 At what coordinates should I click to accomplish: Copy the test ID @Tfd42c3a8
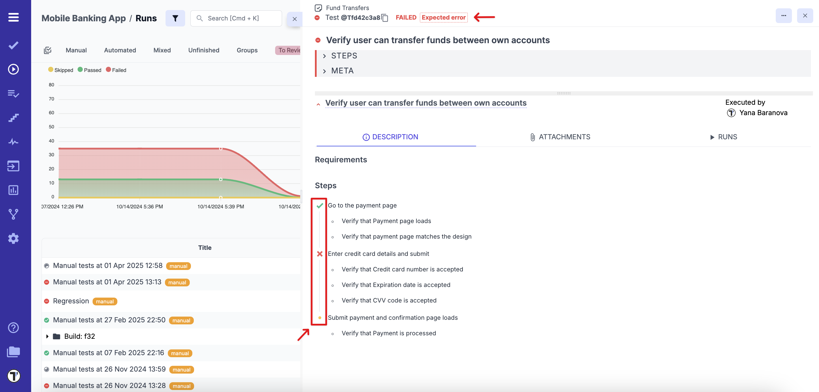pyautogui.click(x=385, y=18)
